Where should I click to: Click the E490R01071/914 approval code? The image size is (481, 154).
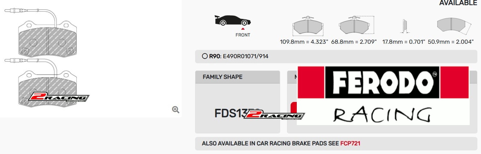[x=246, y=57]
